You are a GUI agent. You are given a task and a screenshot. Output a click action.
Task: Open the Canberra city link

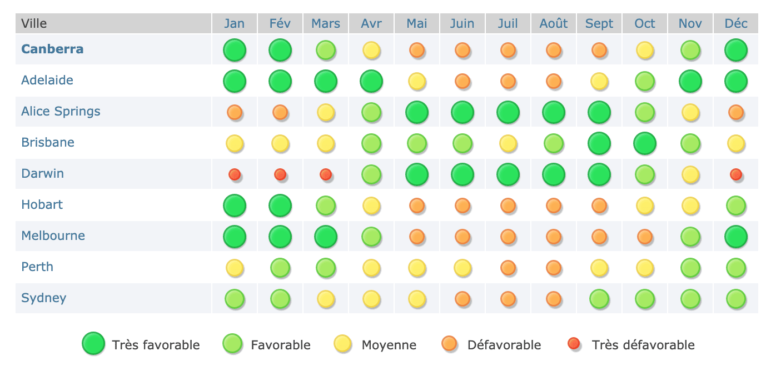point(52,49)
